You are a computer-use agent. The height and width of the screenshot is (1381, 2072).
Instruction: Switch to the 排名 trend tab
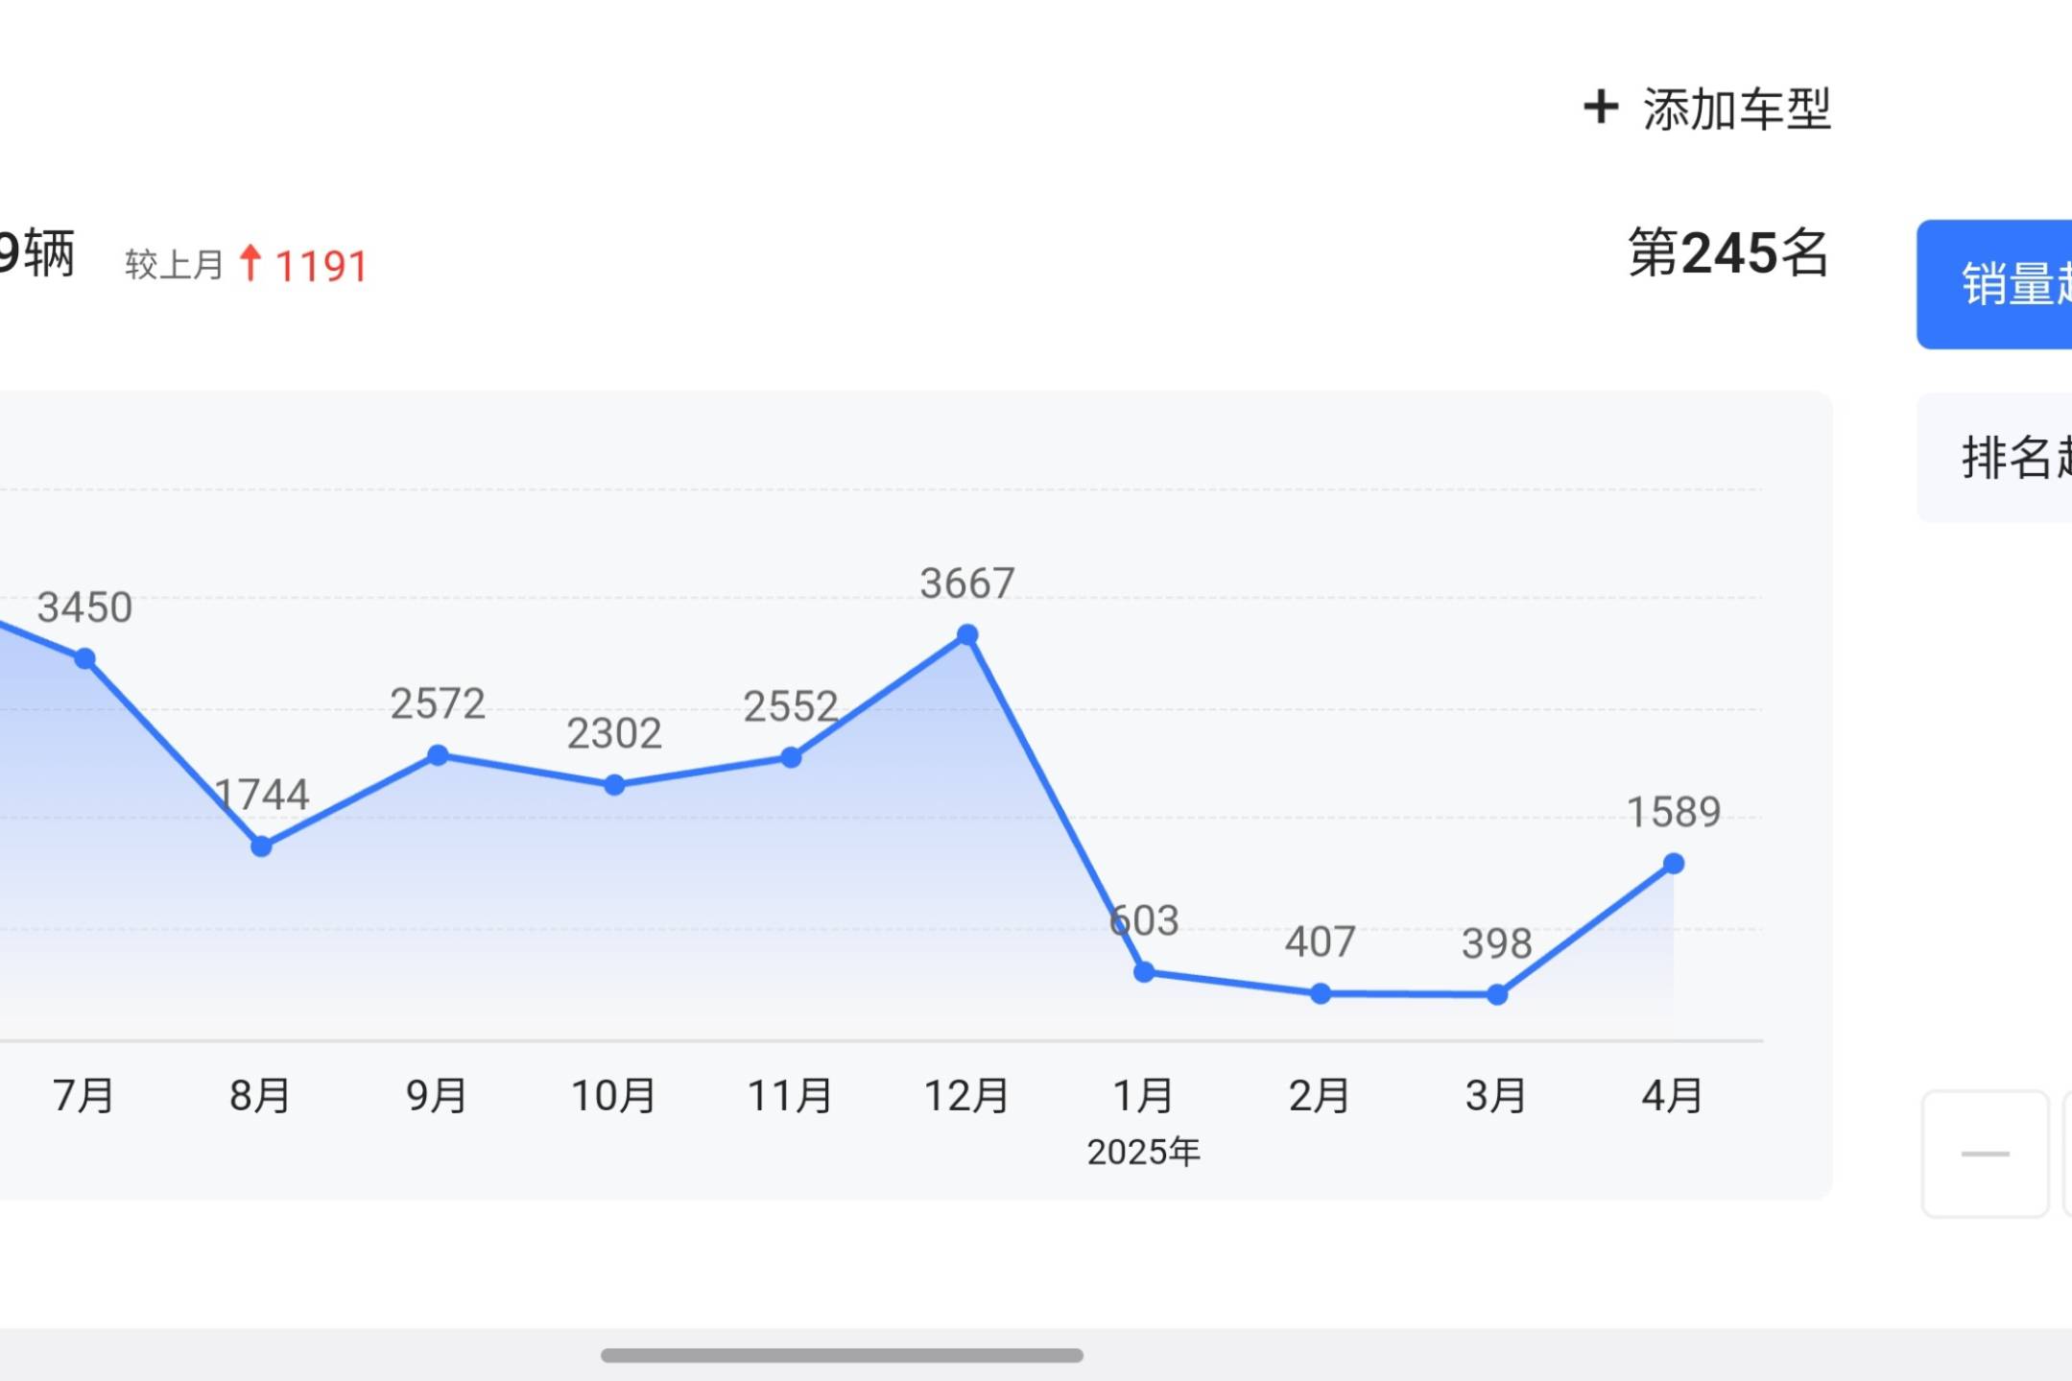coord(1994,457)
